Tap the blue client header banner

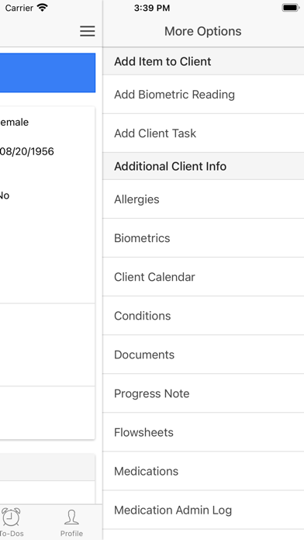click(47, 73)
